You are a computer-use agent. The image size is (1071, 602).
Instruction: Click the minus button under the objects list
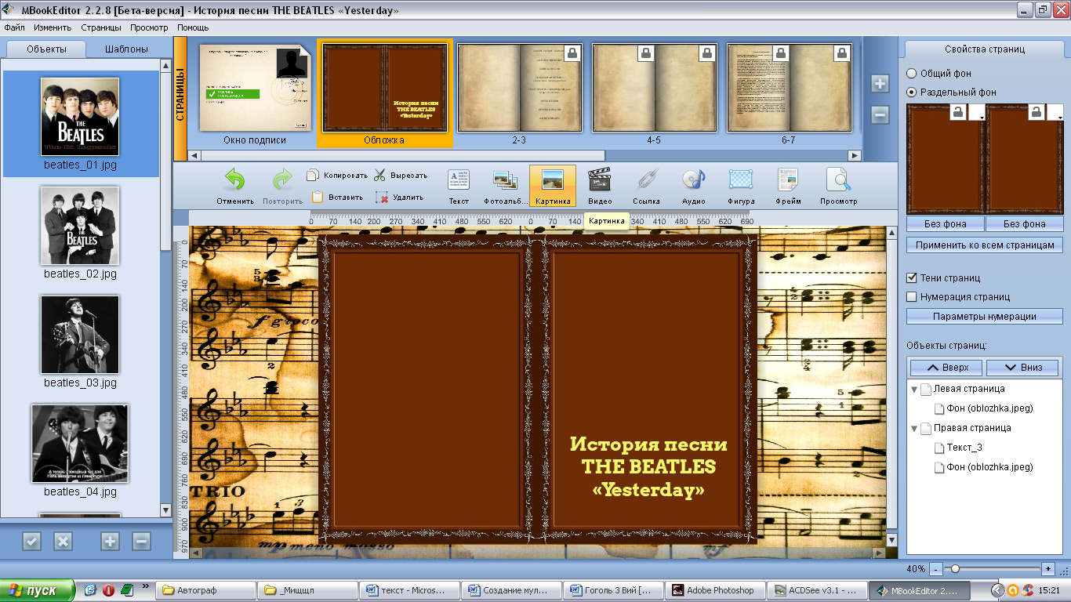pos(141,541)
